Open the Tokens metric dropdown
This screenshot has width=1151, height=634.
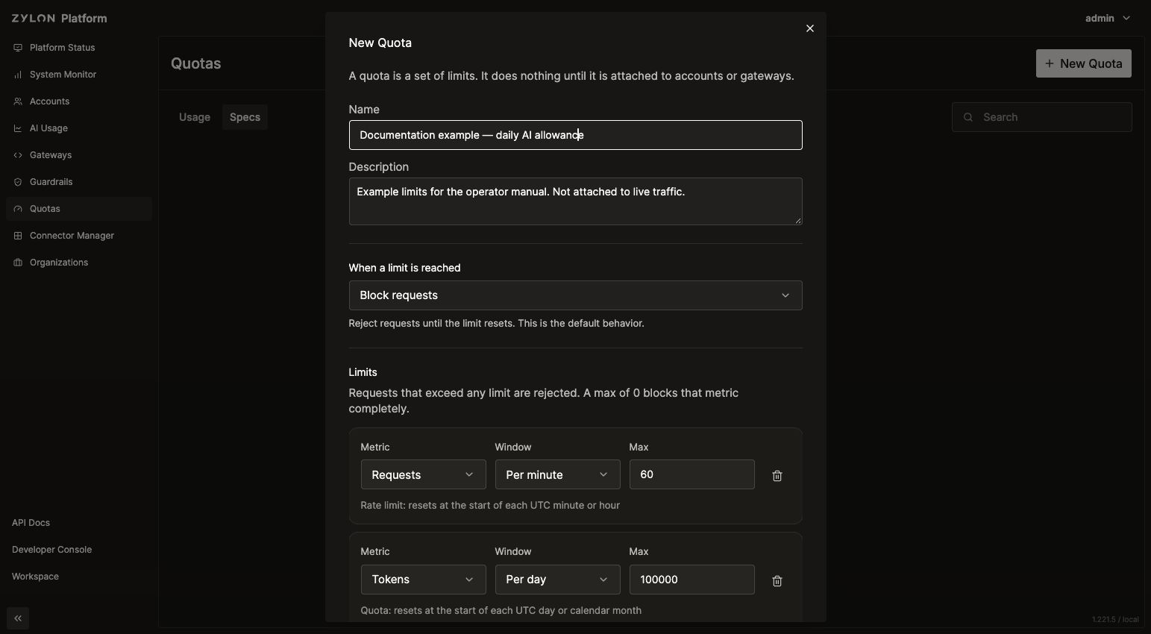(423, 580)
